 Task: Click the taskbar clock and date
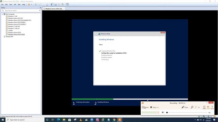tap(208, 120)
